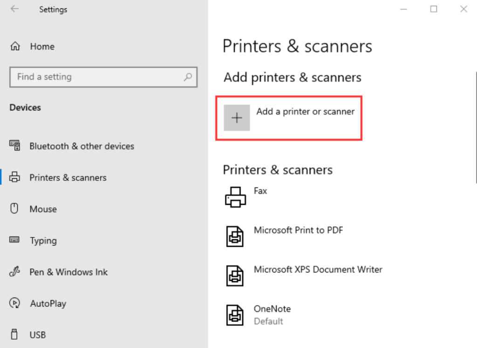Open AutoPlay settings
Image resolution: width=477 pixels, height=348 pixels.
pyautogui.click(x=48, y=304)
